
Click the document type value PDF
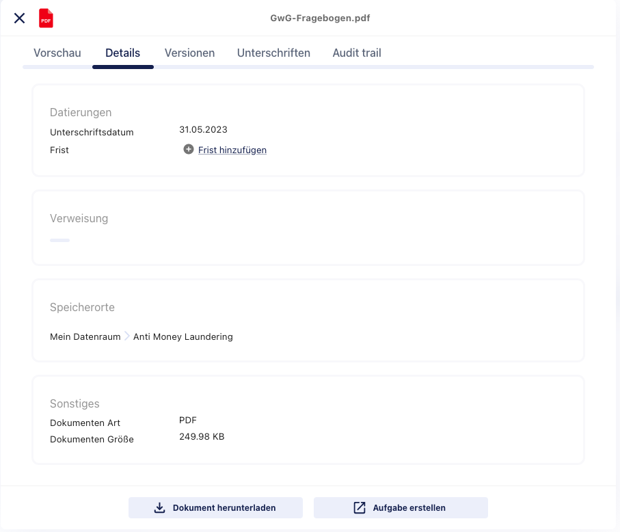(x=188, y=420)
